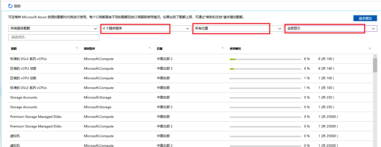The width and height of the screenshot is (381, 147).
Task: Sort by the 位置 column arrow icon
Action: click(223, 48)
